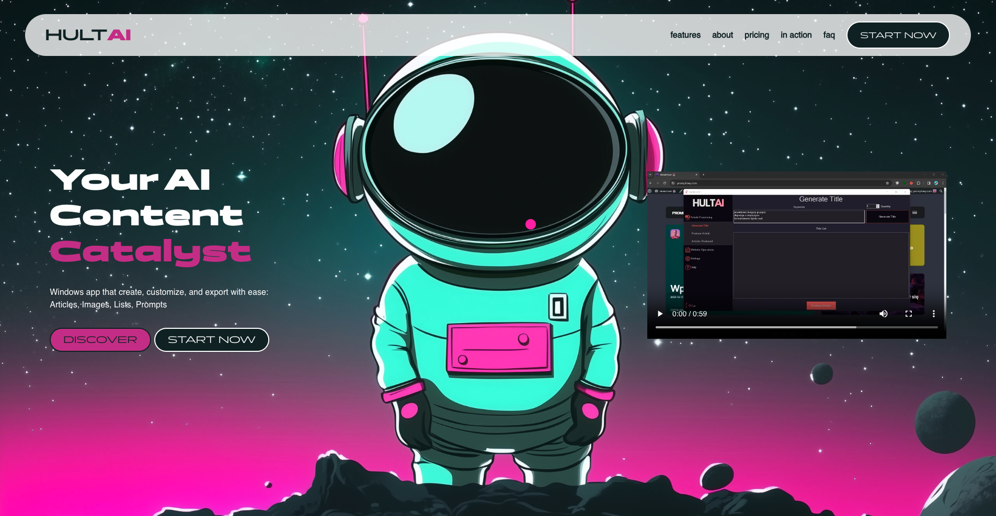996x516 pixels.
Task: Click the HULTAI logo in the header
Action: click(88, 35)
